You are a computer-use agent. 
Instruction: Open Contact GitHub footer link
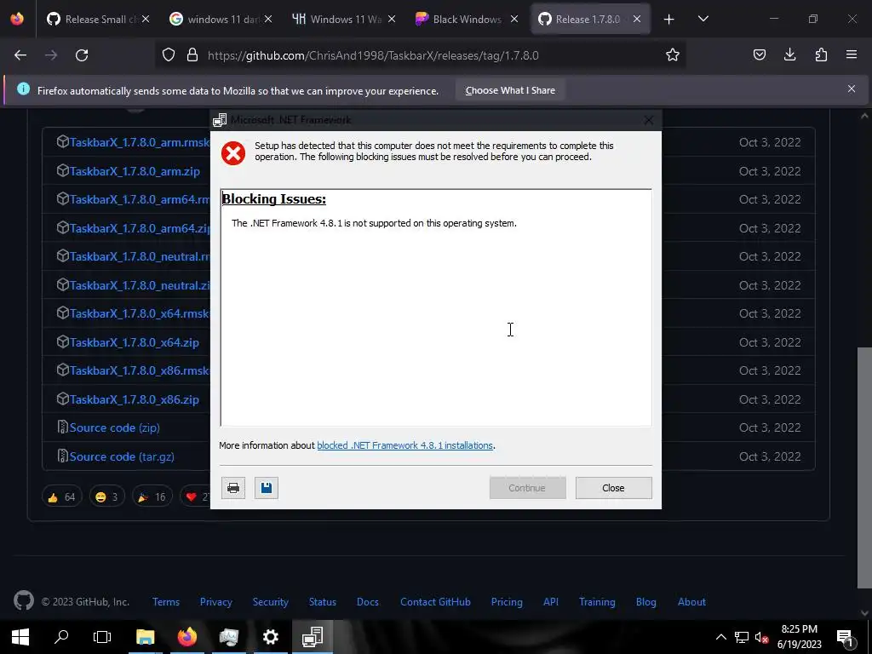pos(435,602)
